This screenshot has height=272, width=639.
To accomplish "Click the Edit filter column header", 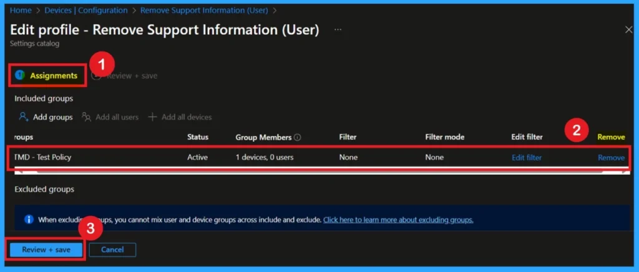I will pyautogui.click(x=527, y=137).
